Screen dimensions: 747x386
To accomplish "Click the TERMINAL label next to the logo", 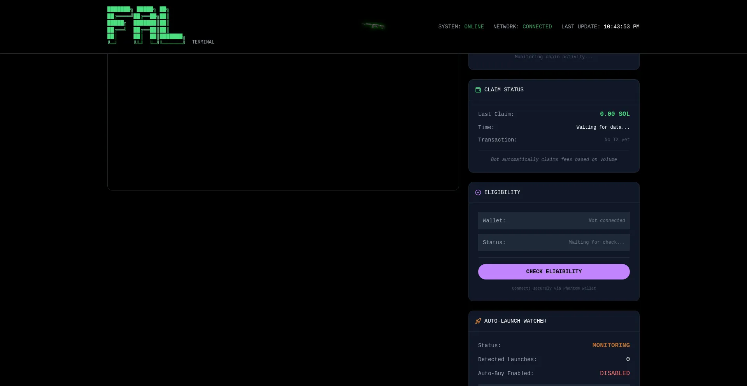I will coord(203,42).
